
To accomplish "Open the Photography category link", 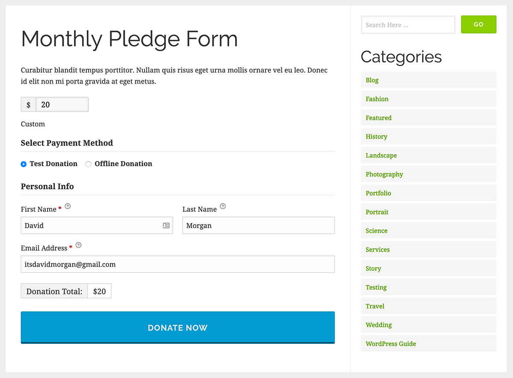I will (x=384, y=174).
